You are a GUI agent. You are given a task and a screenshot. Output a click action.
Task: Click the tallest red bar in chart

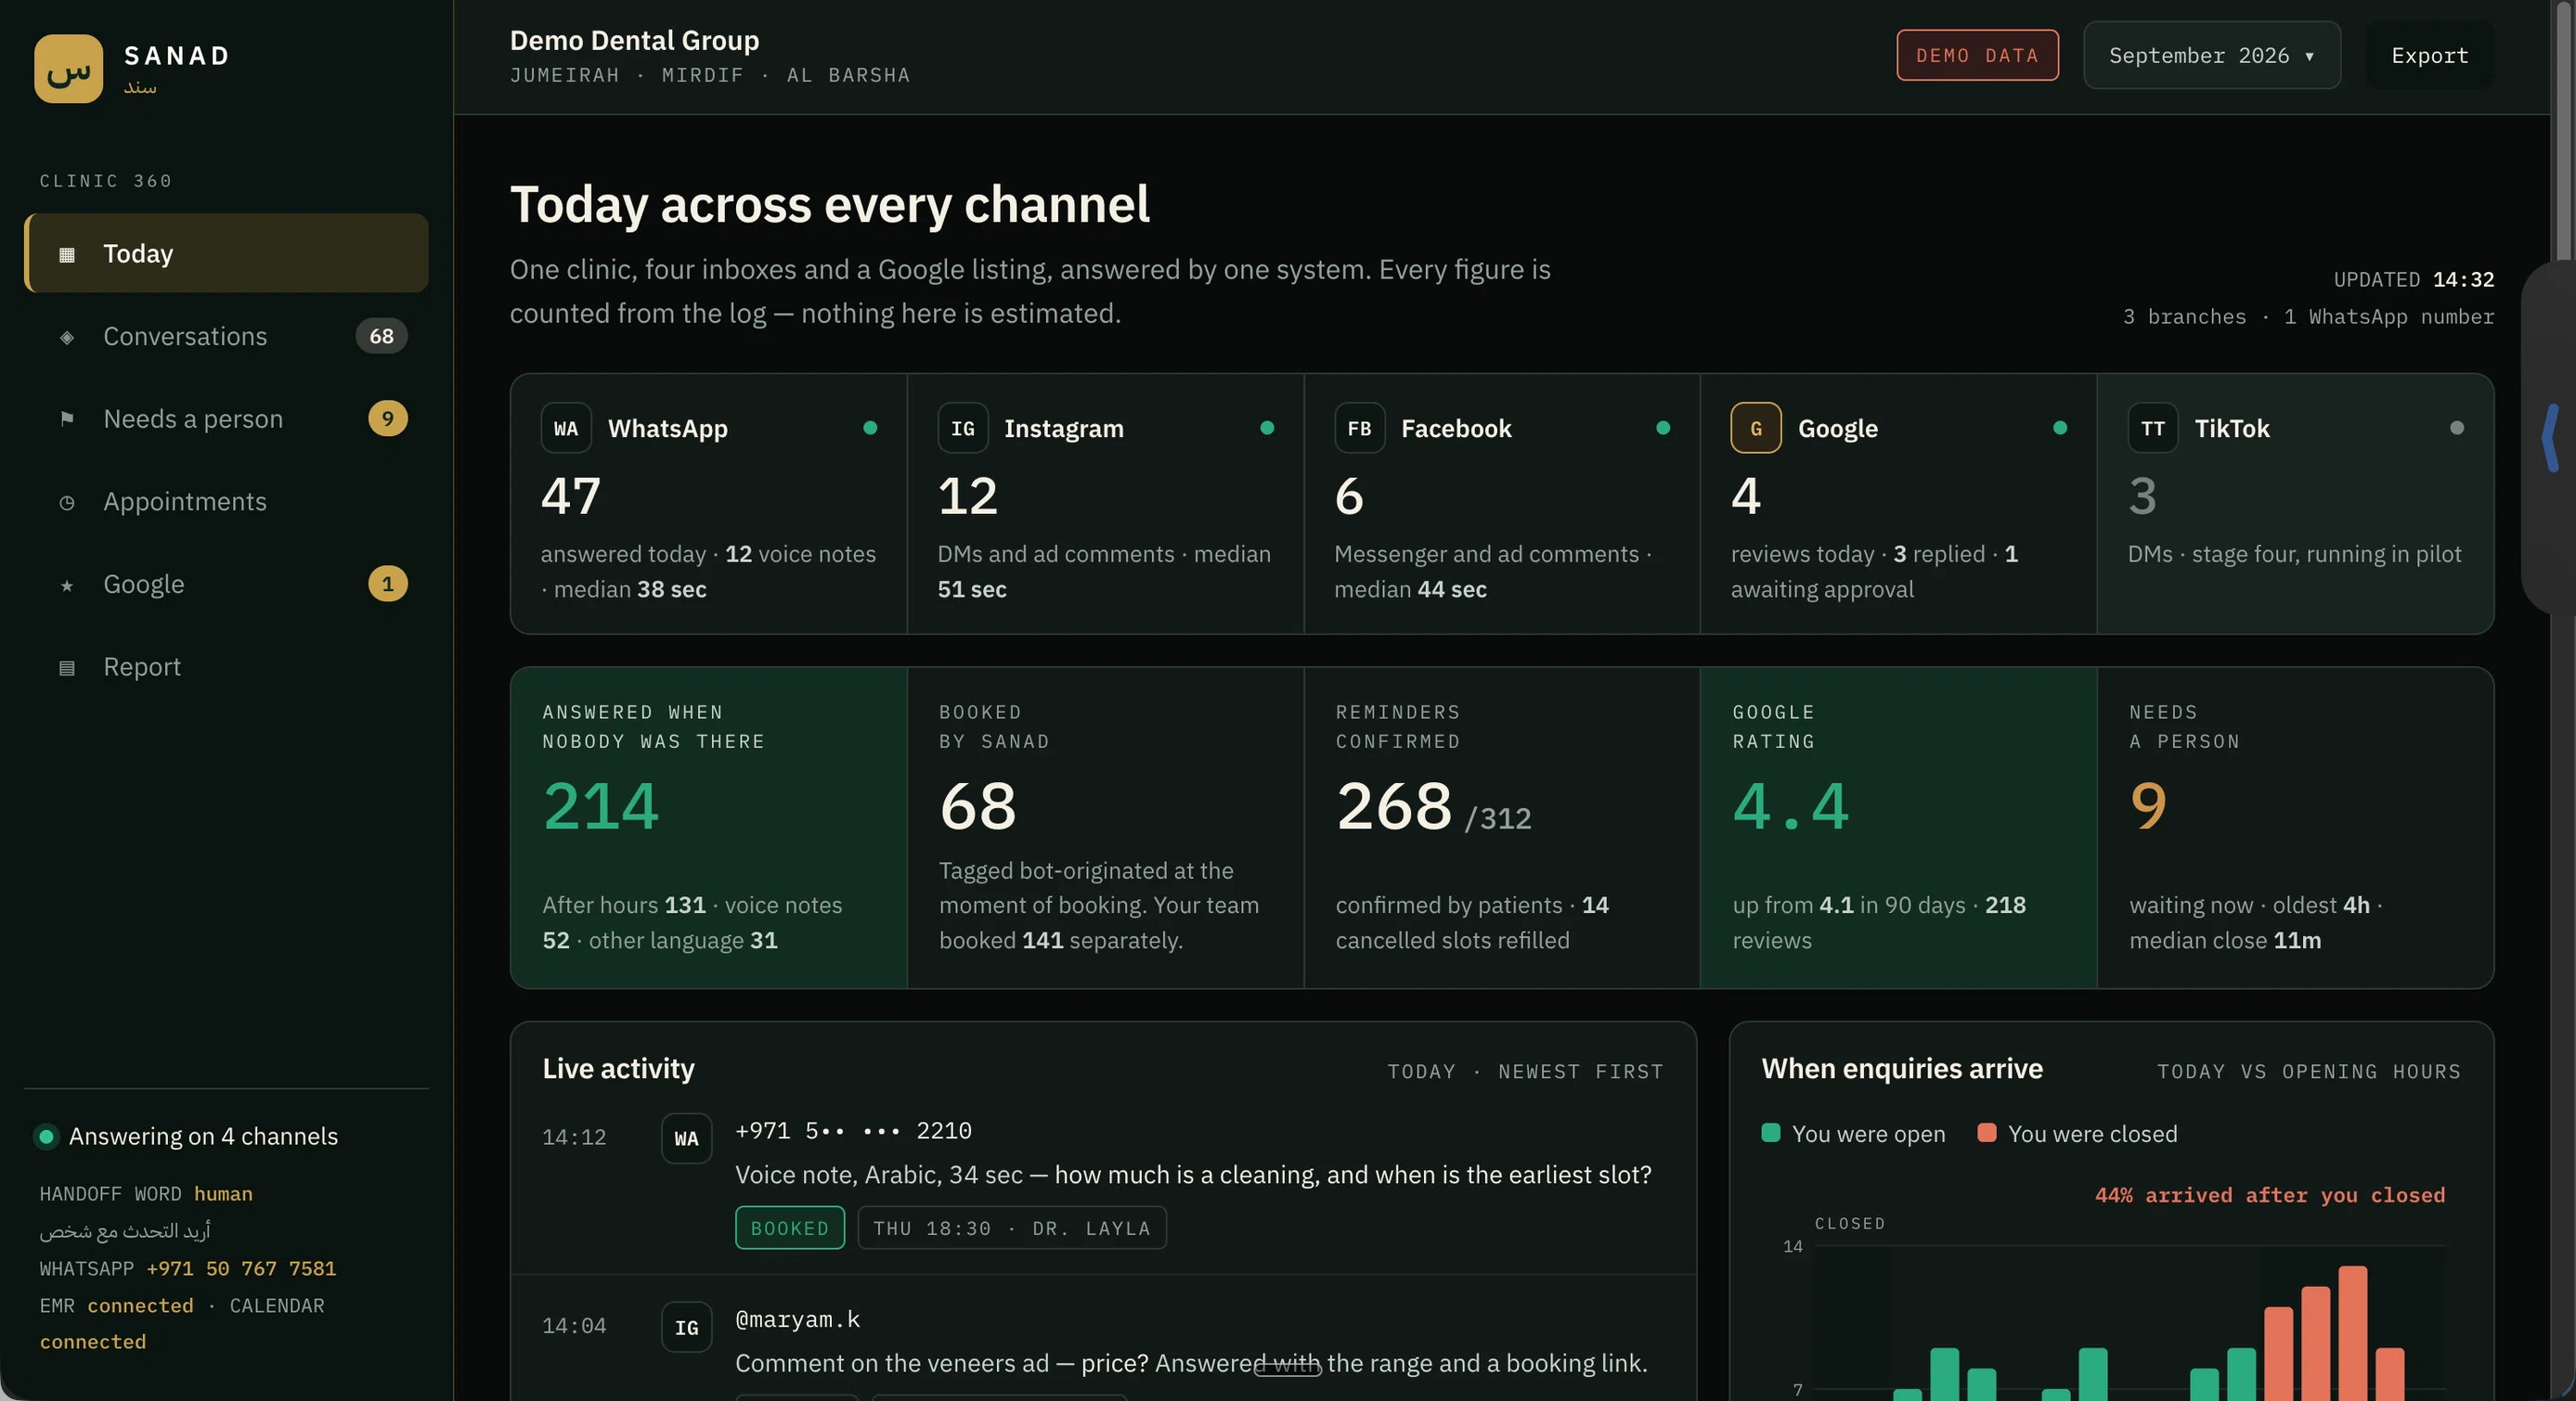pyautogui.click(x=2352, y=1333)
